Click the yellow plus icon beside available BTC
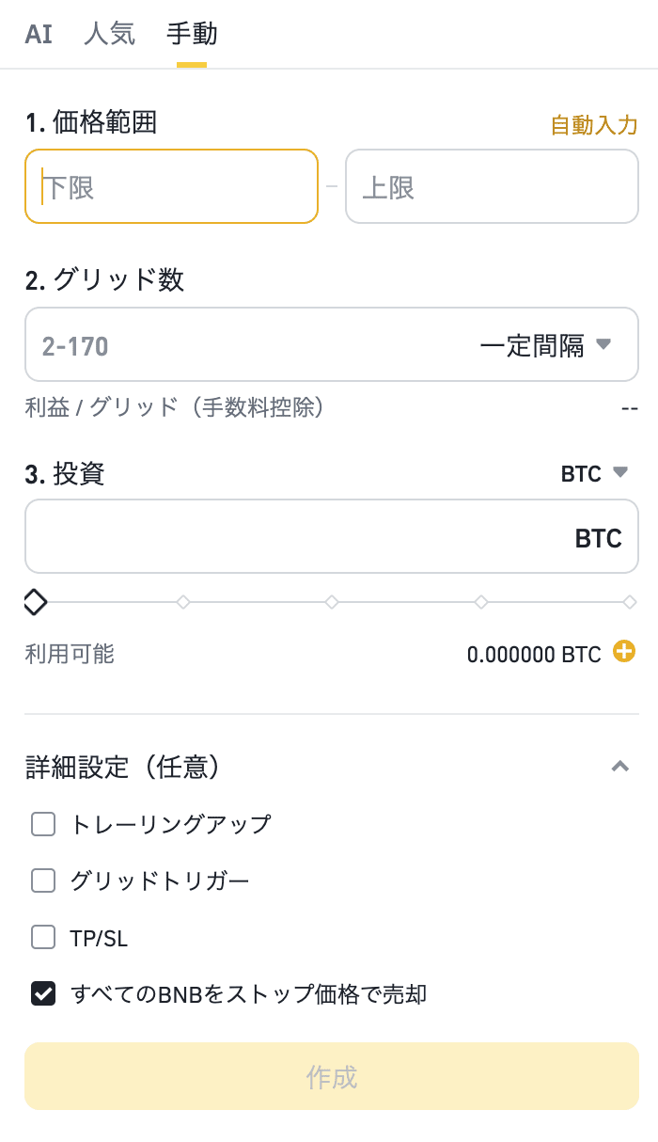Image resolution: width=658 pixels, height=1142 pixels. 624,651
